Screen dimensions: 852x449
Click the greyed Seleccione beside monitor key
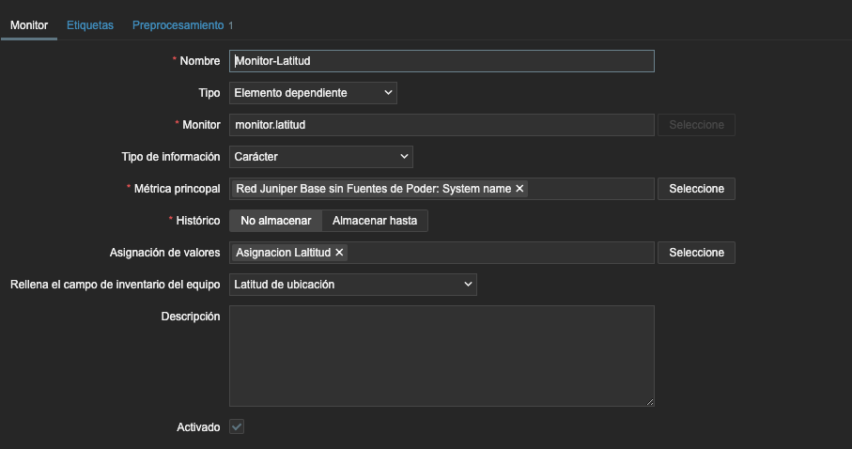pyautogui.click(x=696, y=125)
